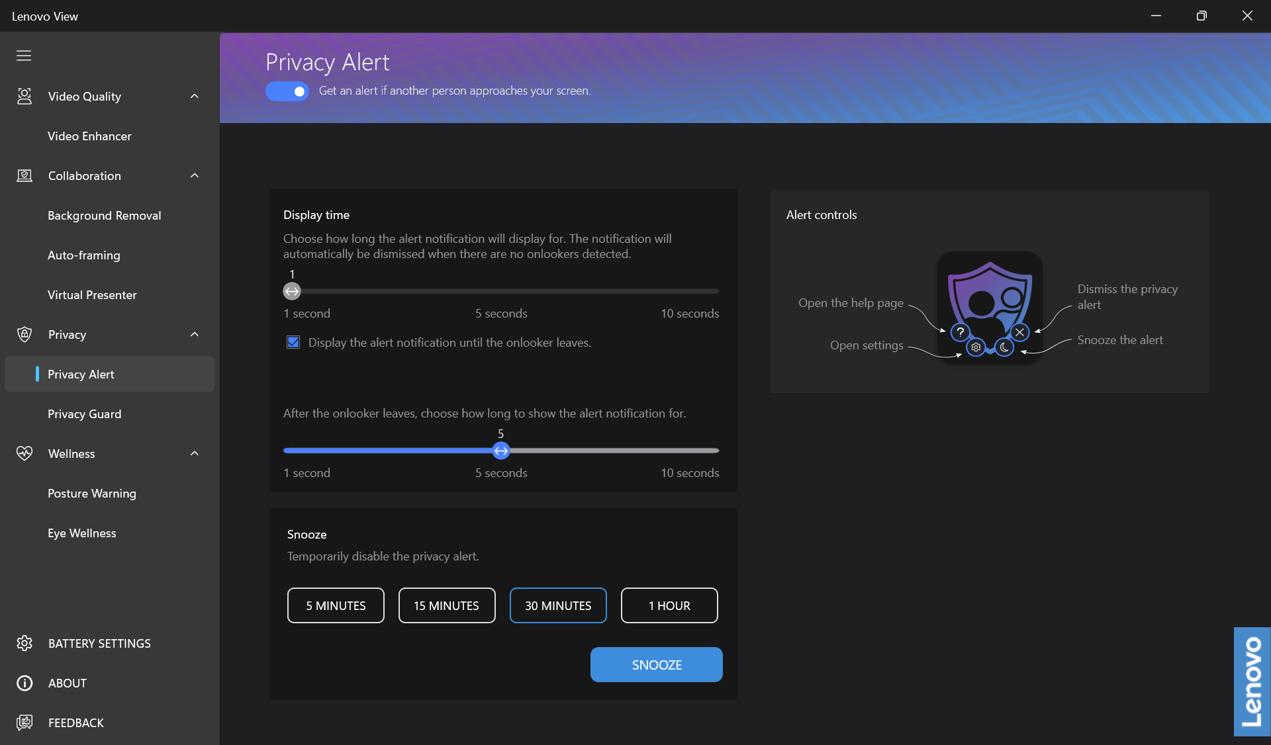Open the ABOUT page
This screenshot has width=1271, height=745.
pos(68,683)
